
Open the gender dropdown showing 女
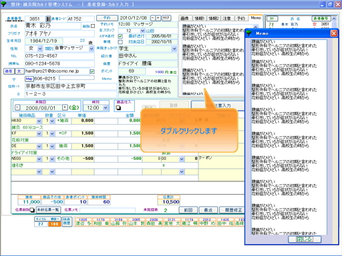pos(40,49)
